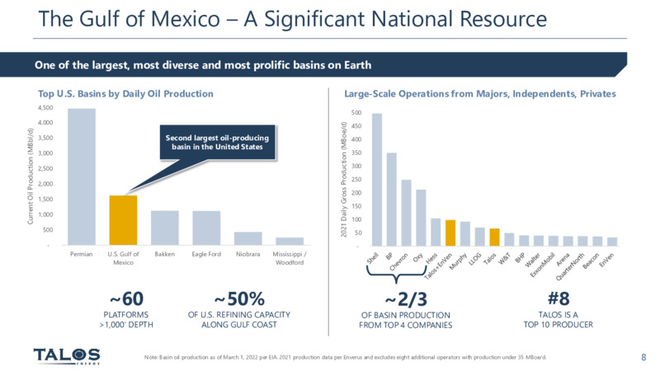Click the '~60' platforms statistic
The image size is (660, 371).
coord(126,298)
